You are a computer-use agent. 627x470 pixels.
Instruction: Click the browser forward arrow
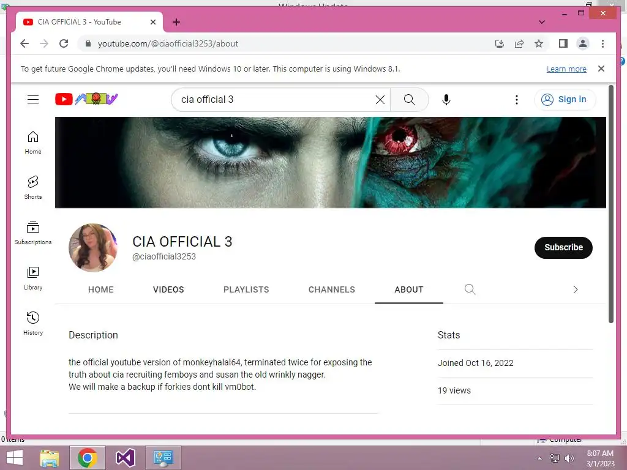tap(44, 43)
